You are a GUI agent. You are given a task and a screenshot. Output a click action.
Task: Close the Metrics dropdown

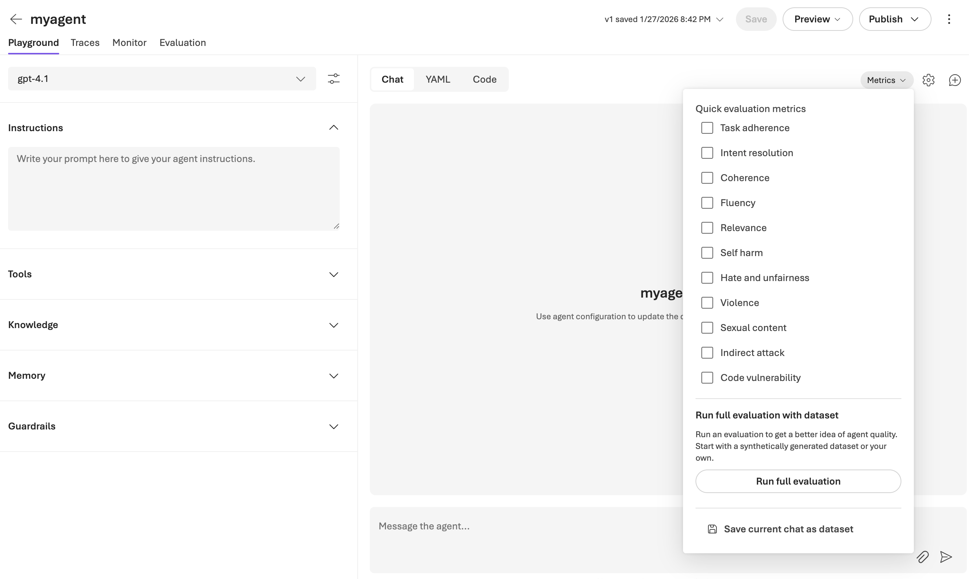coord(887,80)
